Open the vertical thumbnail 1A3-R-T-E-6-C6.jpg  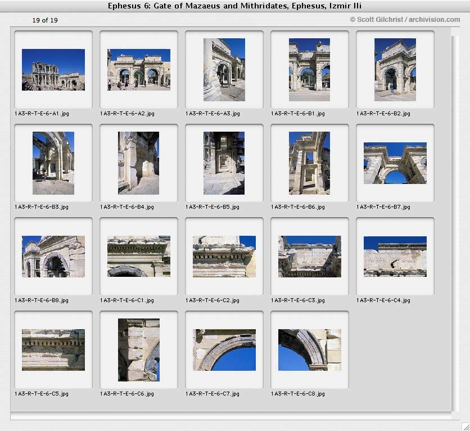click(139, 350)
